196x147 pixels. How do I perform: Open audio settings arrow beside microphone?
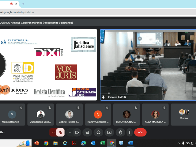click(x=53, y=132)
